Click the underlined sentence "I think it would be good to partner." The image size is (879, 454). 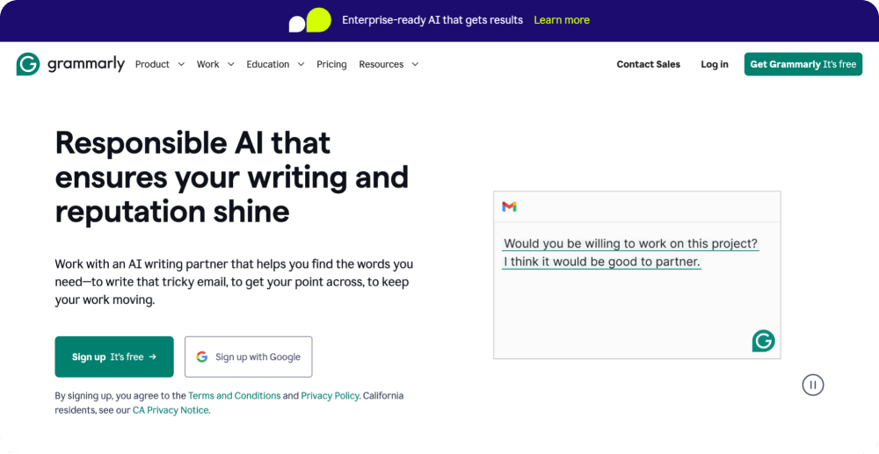pyautogui.click(x=601, y=262)
